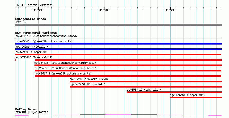Click the RefSeq Genes track title

pos(26,109)
